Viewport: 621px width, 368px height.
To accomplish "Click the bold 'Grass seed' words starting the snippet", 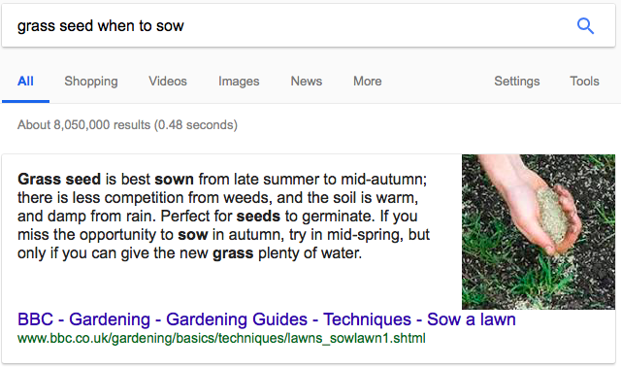I will [x=59, y=179].
